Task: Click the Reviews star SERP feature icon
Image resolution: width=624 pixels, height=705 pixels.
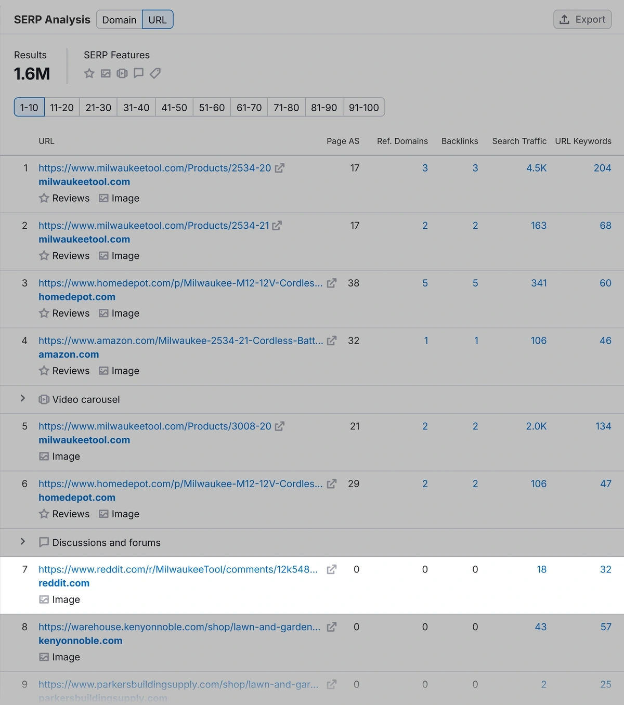Action: coord(89,73)
